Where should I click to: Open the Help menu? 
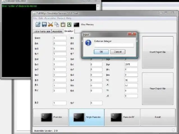point(69,18)
